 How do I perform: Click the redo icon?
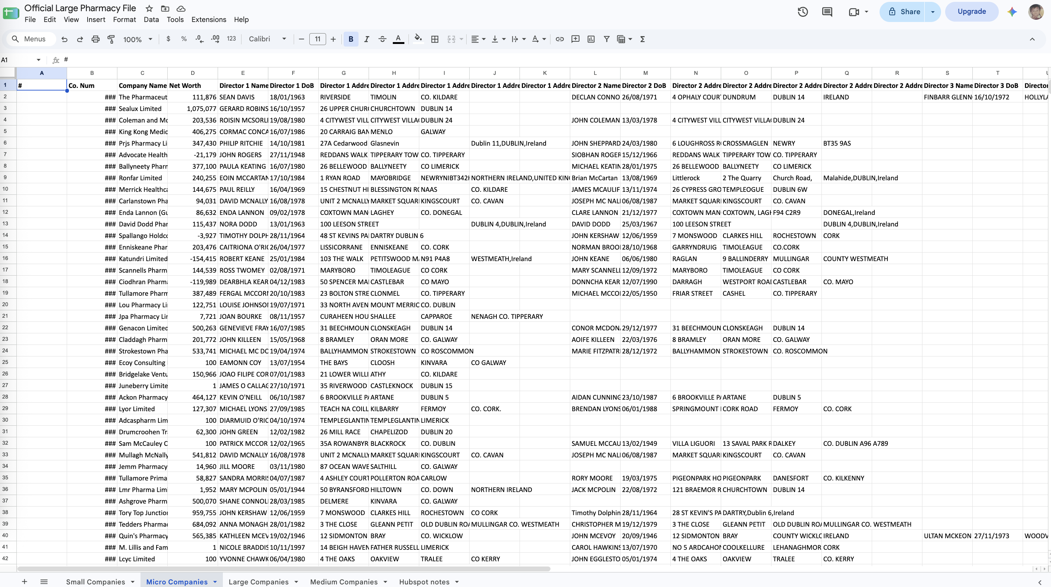(x=80, y=39)
